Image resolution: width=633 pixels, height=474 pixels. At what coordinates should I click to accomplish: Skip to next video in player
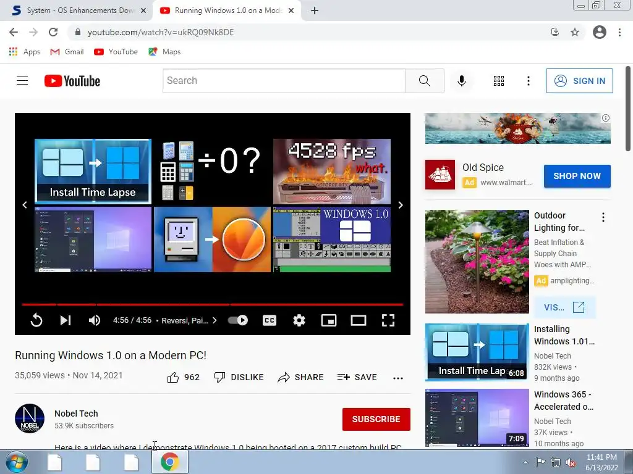(x=66, y=320)
